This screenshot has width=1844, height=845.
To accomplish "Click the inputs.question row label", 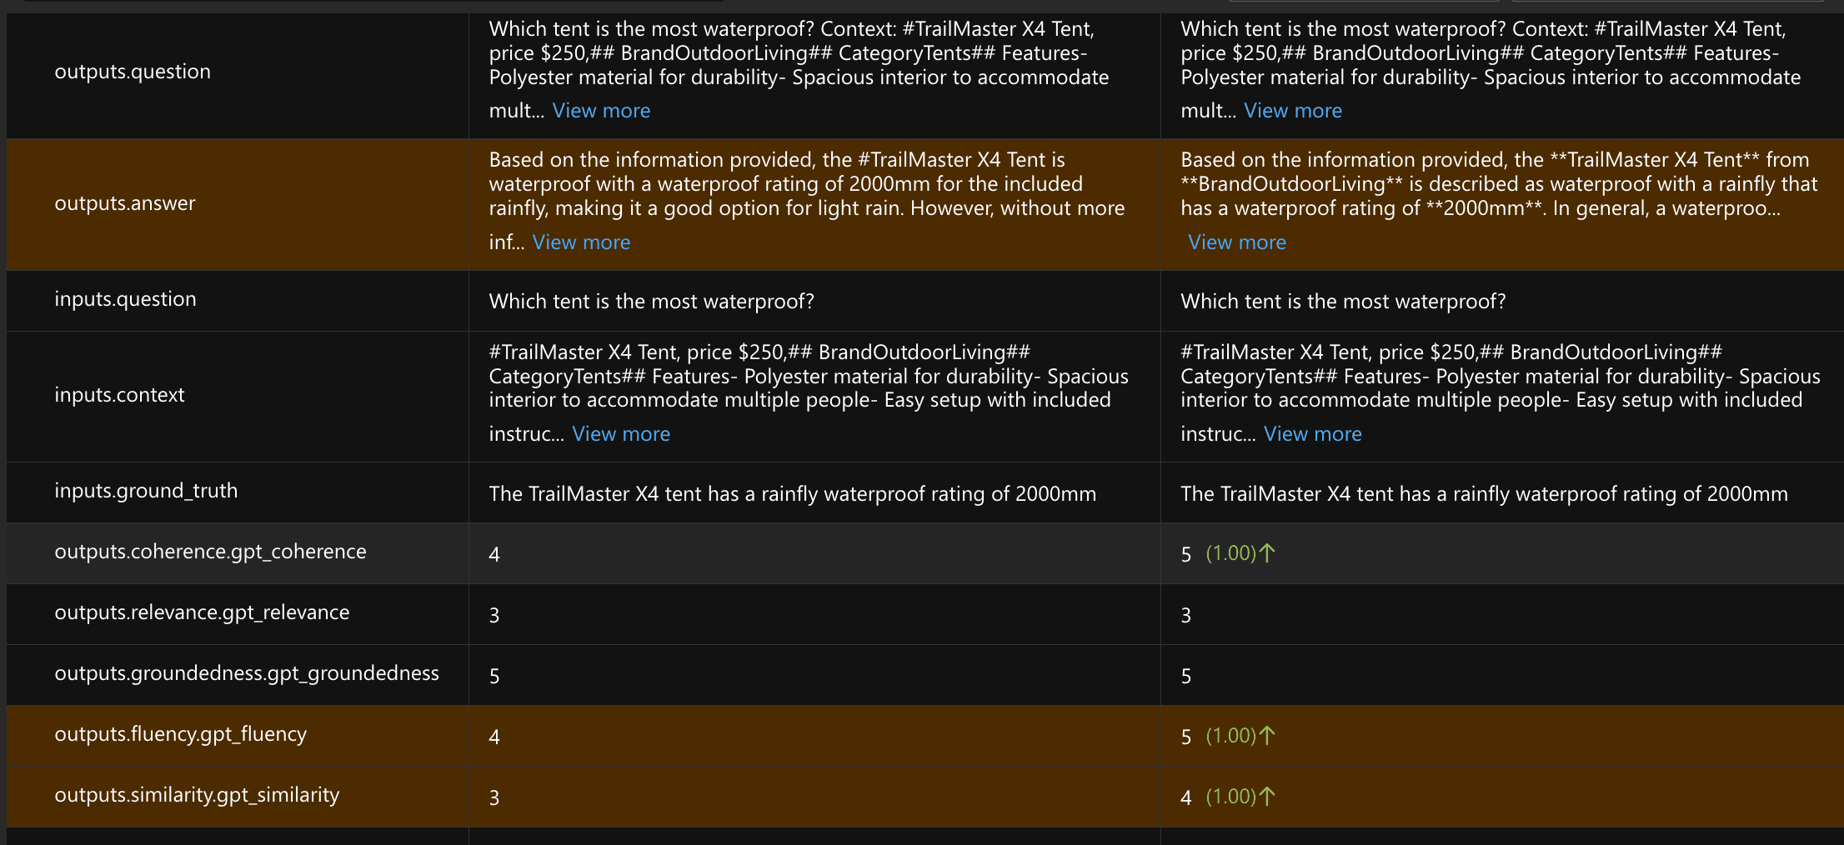I will pos(125,299).
